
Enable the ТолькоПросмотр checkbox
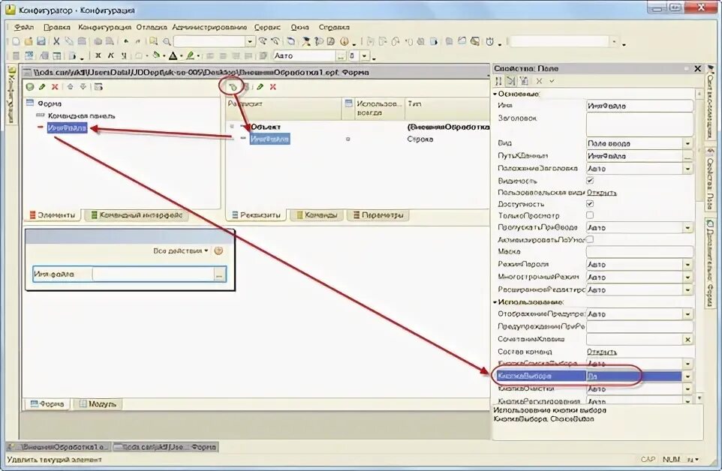tap(590, 214)
